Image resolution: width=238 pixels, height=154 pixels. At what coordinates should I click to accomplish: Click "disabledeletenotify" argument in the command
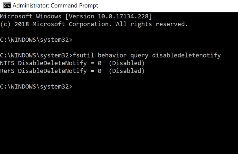186,55
